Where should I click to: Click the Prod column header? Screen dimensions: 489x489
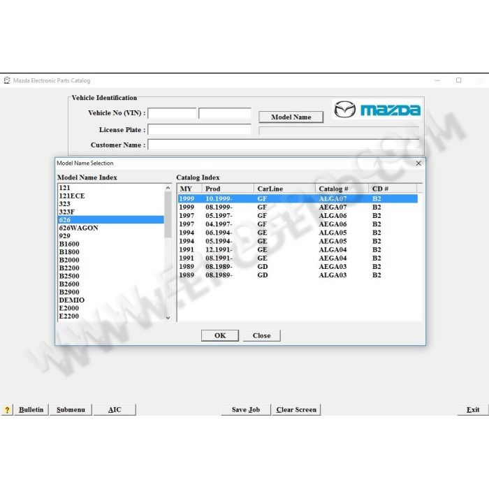[x=228, y=189]
